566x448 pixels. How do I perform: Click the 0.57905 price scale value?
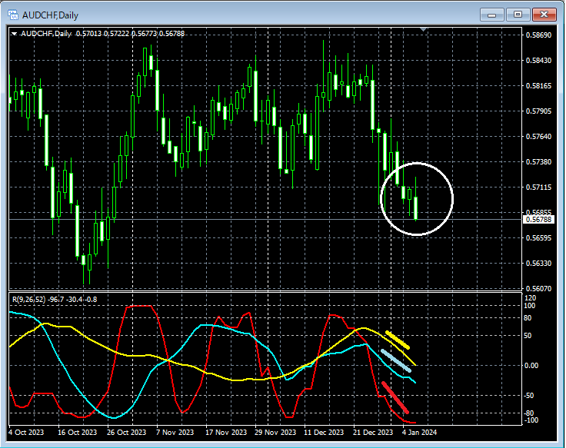pos(538,111)
